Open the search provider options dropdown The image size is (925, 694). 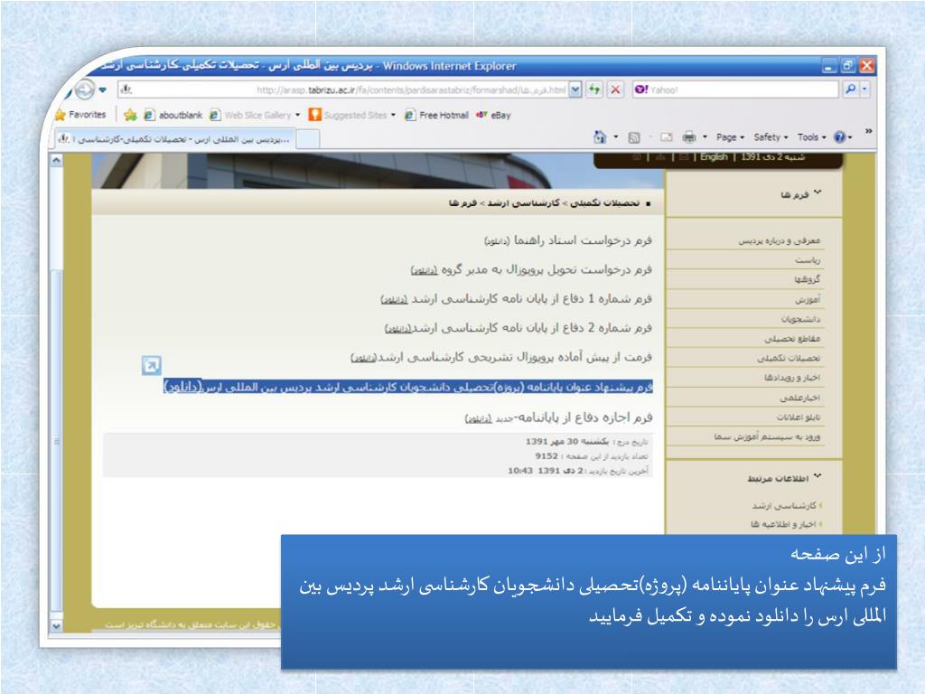point(864,89)
